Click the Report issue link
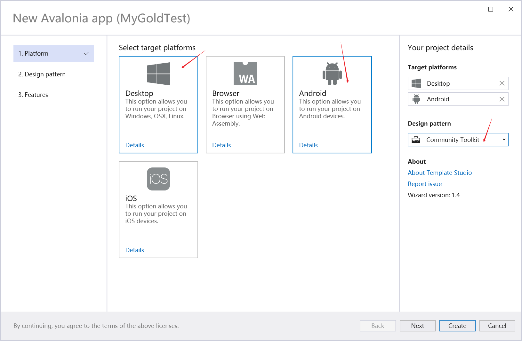This screenshot has width=522, height=341. tap(425, 184)
